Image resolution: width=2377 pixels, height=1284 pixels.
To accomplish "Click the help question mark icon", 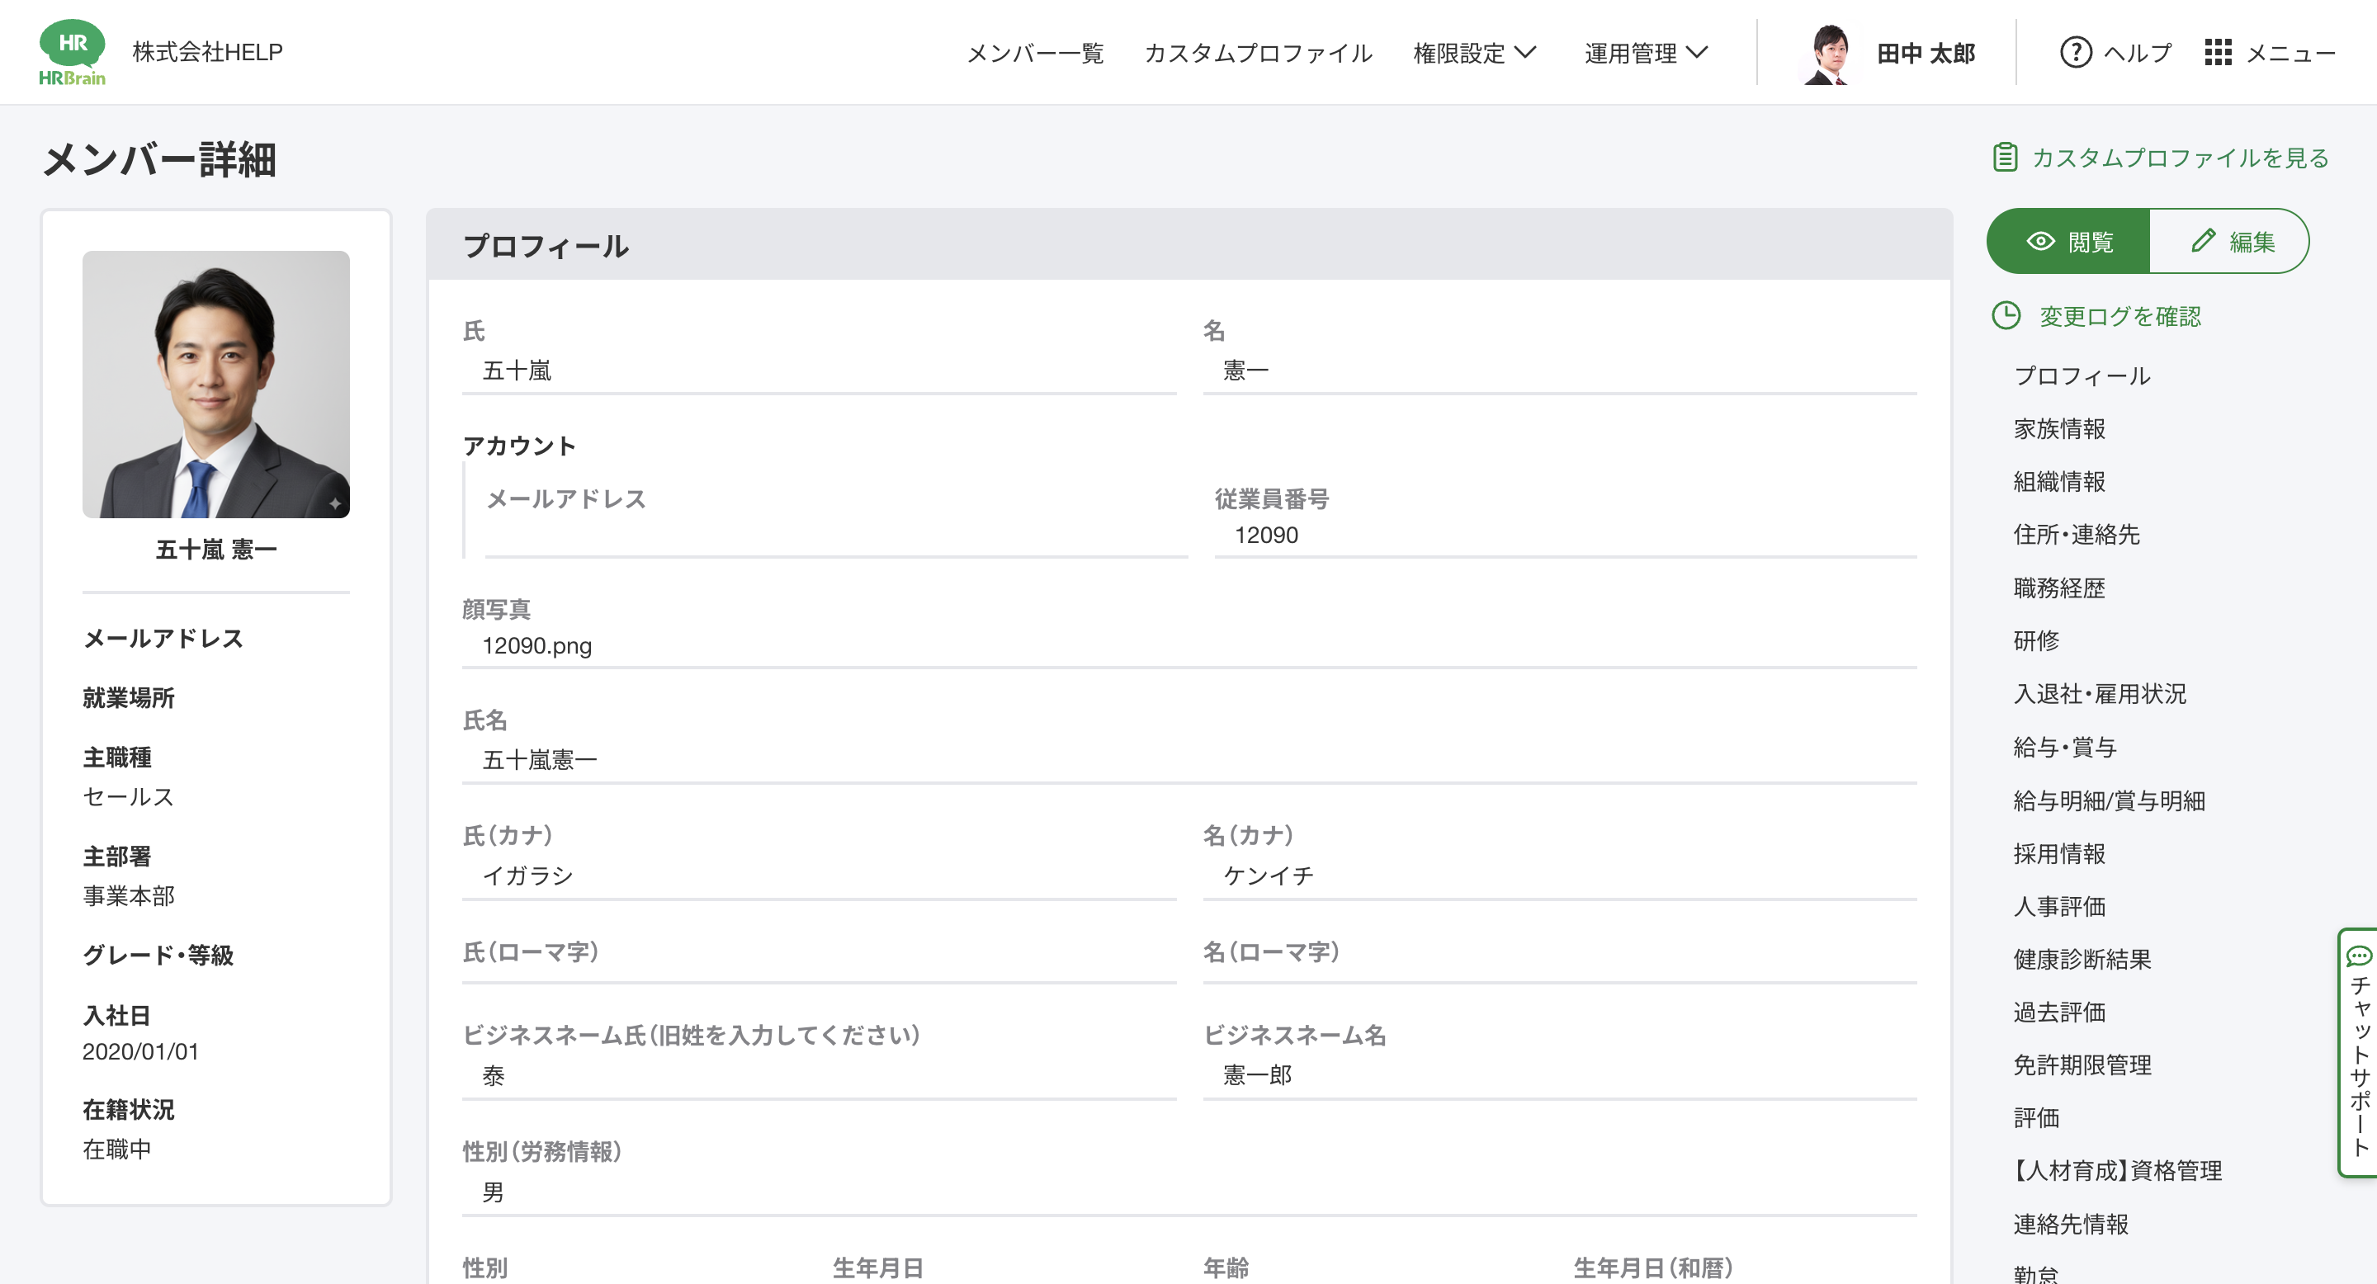I will click(x=2075, y=53).
